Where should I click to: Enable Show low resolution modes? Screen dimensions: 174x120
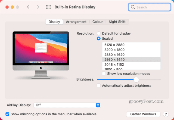[x=104, y=74]
